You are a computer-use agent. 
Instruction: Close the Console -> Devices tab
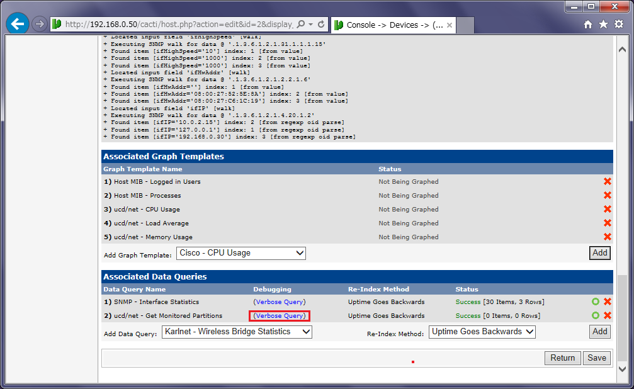(x=450, y=25)
